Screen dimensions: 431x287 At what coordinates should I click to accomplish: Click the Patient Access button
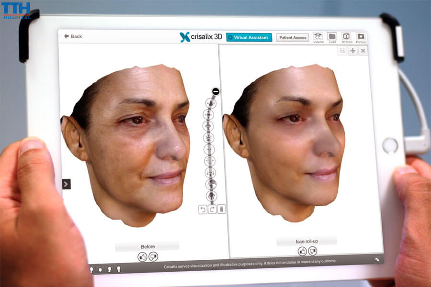293,38
